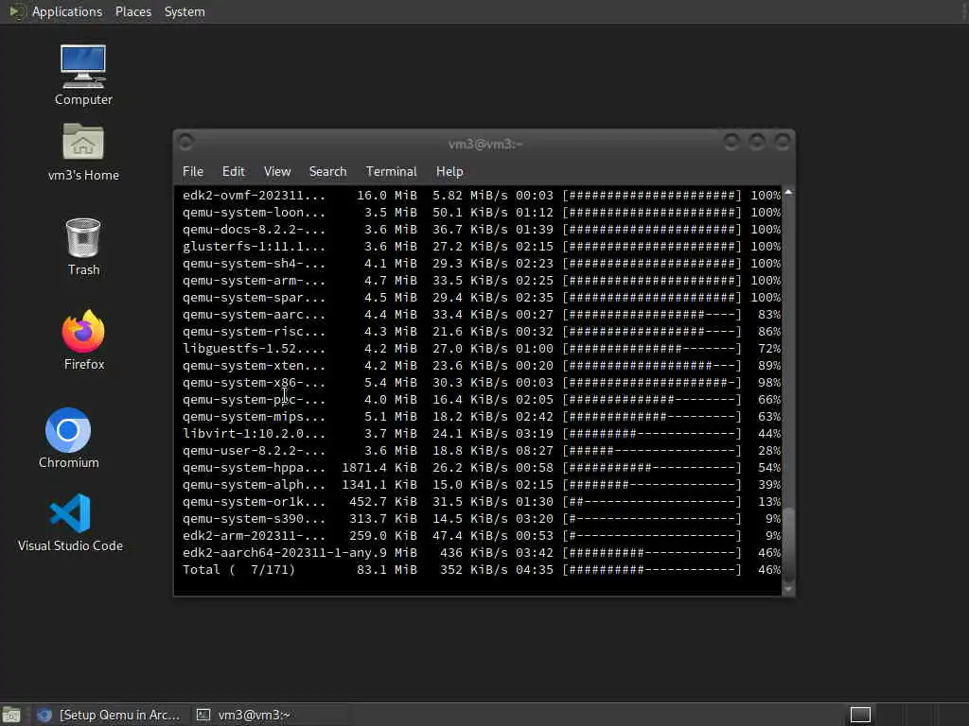969x726 pixels.
Task: Click the edk2-arm-202311-... package name
Action: 254,536
